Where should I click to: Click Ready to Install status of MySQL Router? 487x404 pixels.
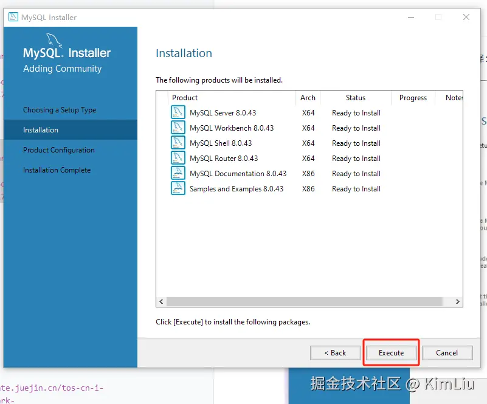click(356, 159)
